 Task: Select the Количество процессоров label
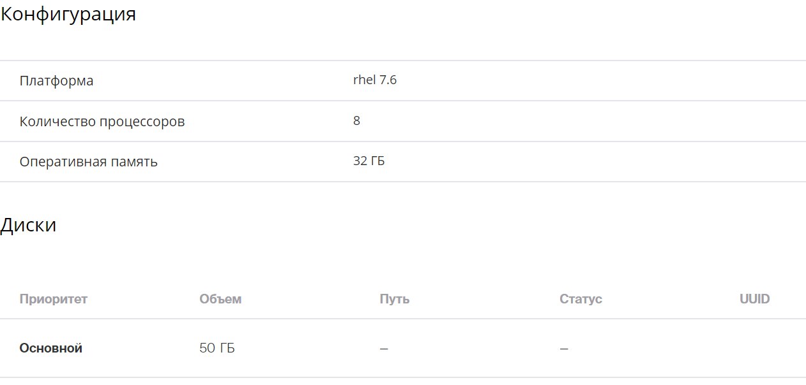tap(102, 121)
